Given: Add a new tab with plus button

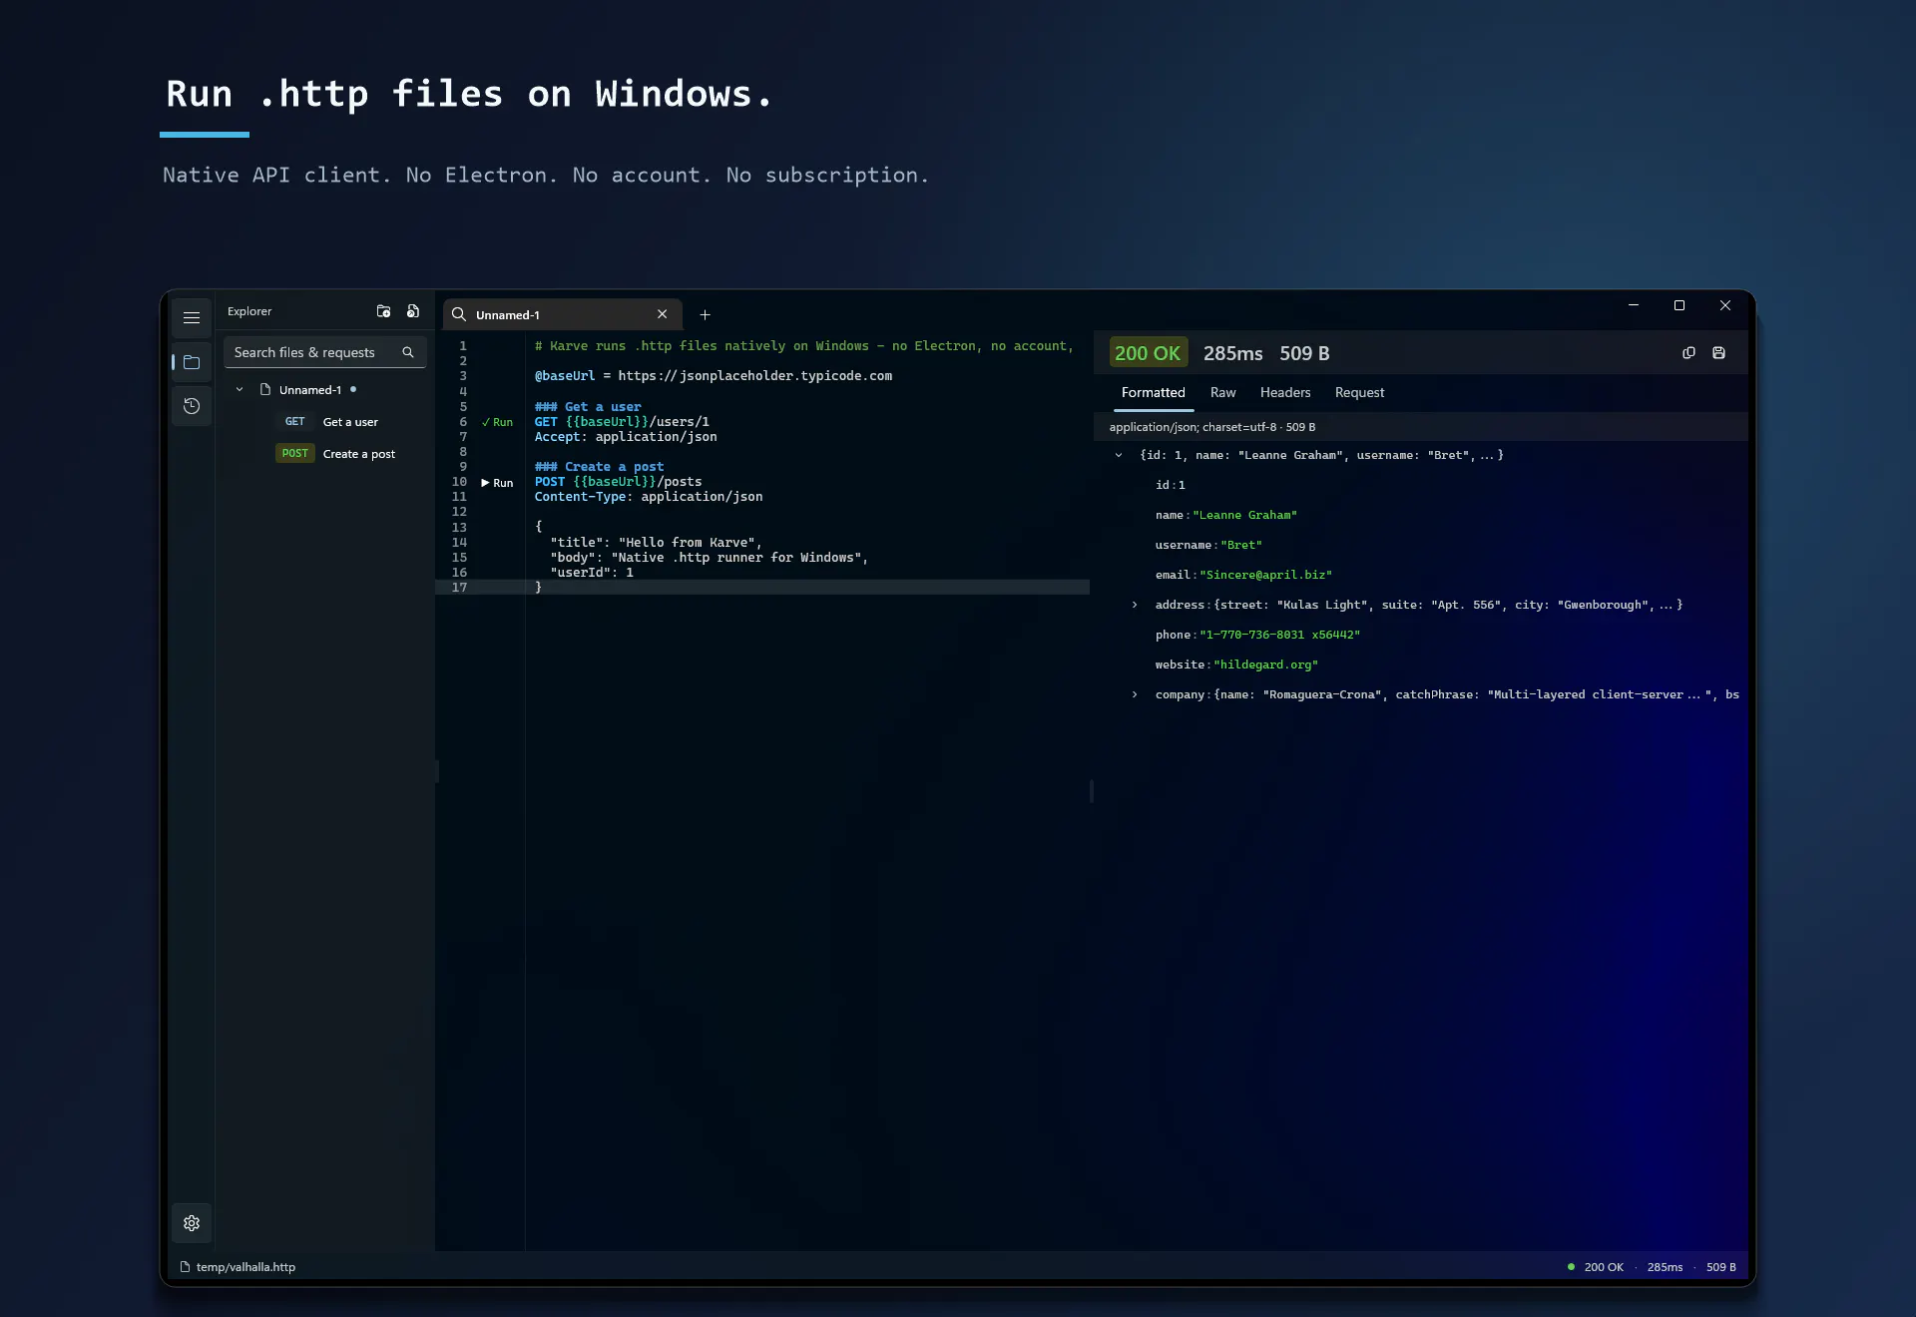Looking at the screenshot, I should 705,314.
